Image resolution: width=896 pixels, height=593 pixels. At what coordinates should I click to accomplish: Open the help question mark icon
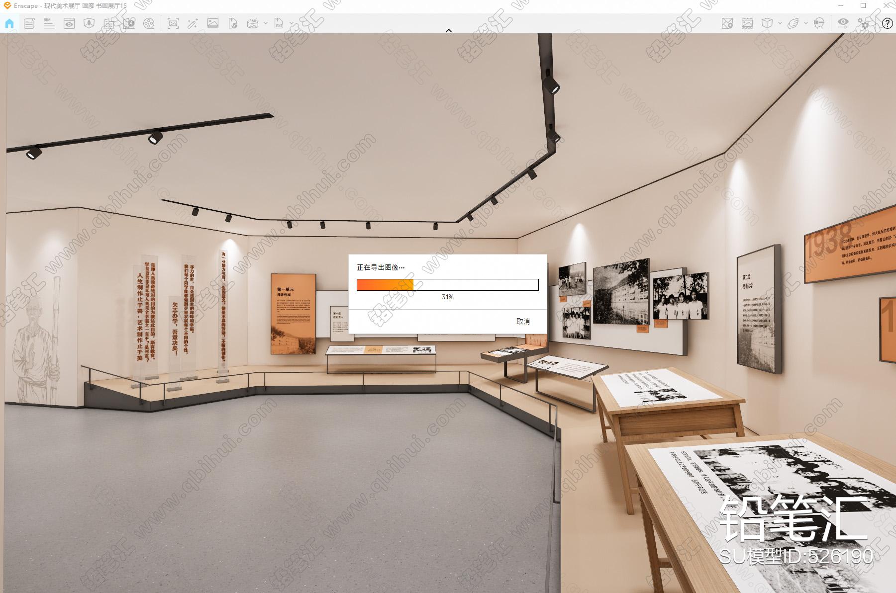[x=887, y=23]
